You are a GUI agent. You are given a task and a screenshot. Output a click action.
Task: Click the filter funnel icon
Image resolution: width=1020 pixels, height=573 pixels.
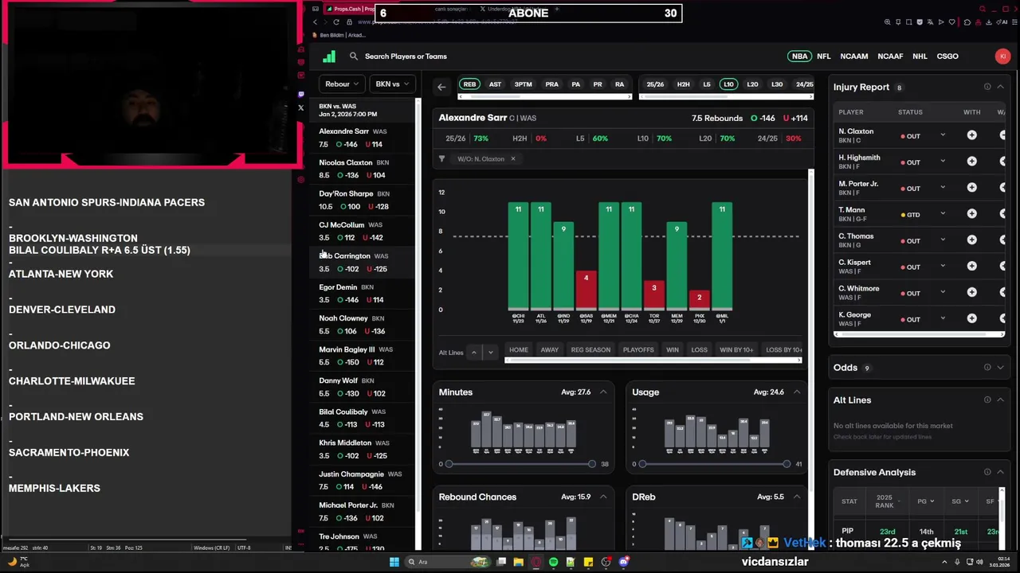click(x=441, y=158)
